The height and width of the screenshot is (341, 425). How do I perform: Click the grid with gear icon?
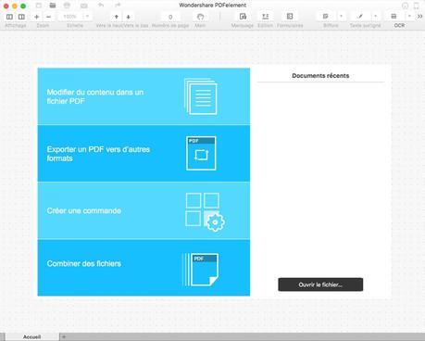pos(205,212)
